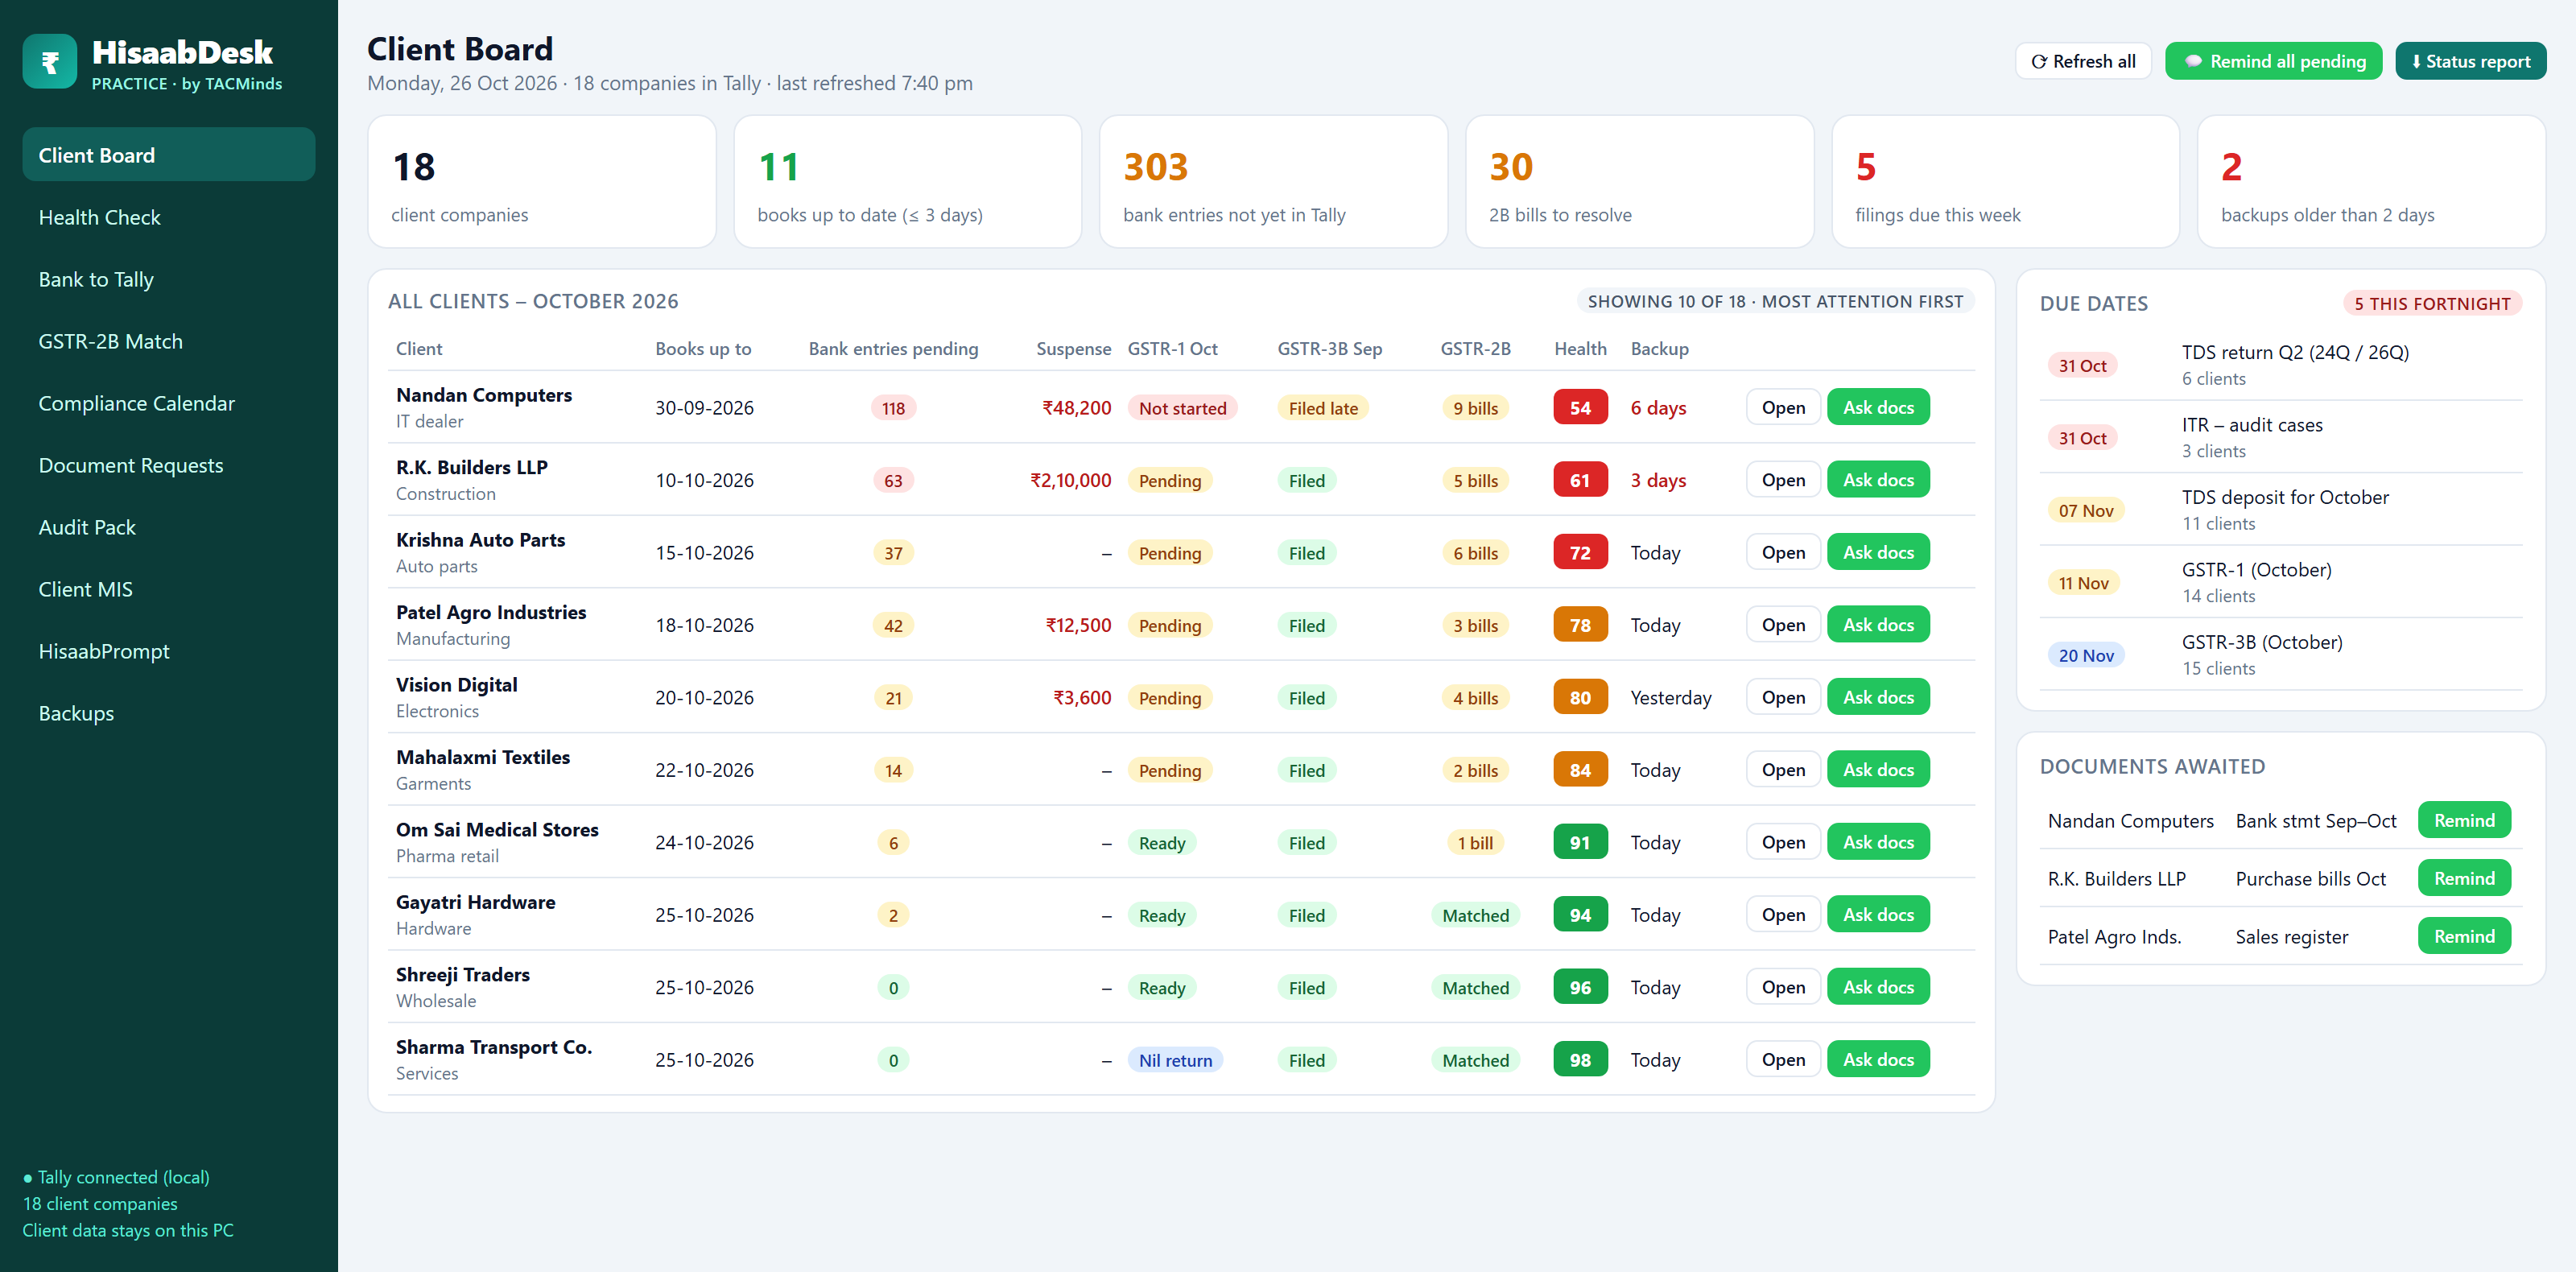Click the 5 filings due this week card
Image resolution: width=2576 pixels, height=1272 pixels.
[2005, 182]
